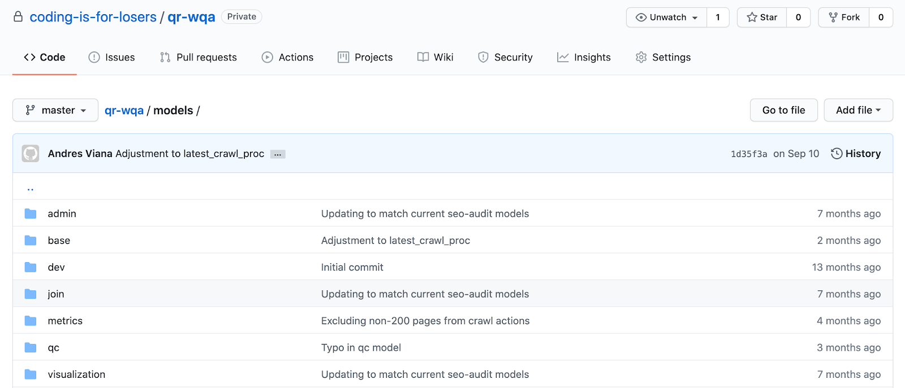This screenshot has height=388, width=905.
Task: Click the "Private" label badge
Action: click(242, 17)
